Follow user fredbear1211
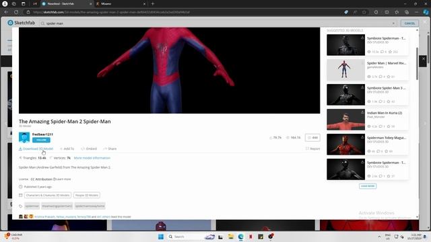The width and height of the screenshot is (431, 242). click(41, 140)
